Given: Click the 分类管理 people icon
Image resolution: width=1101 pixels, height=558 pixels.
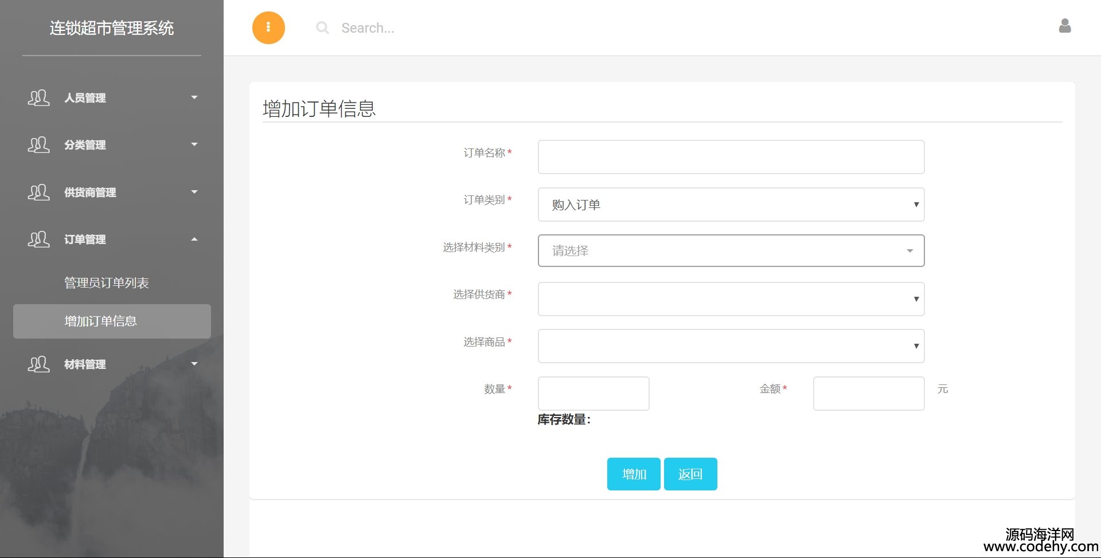Looking at the screenshot, I should (38, 145).
